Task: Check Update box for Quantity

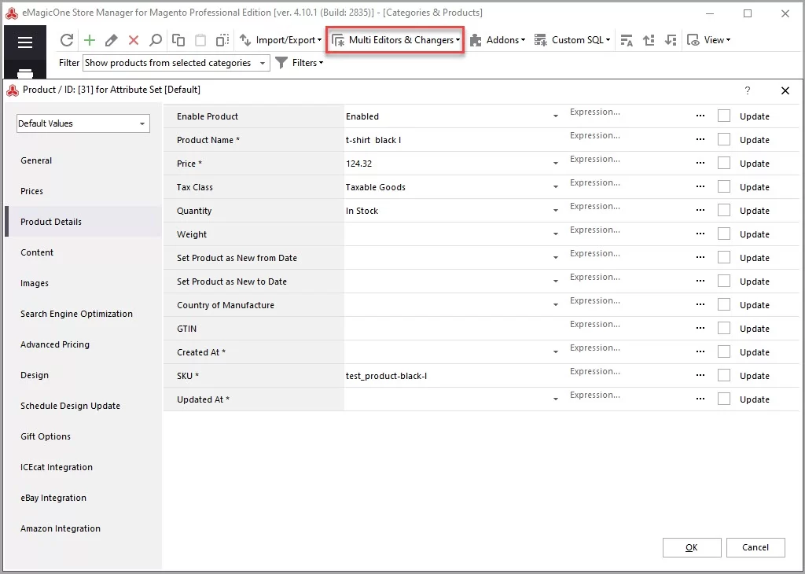Action: click(724, 211)
